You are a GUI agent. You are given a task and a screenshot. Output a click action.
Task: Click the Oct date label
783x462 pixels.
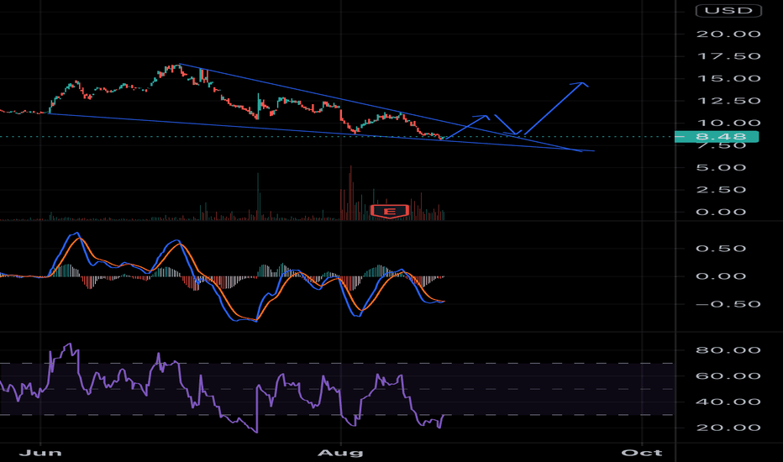coord(642,453)
